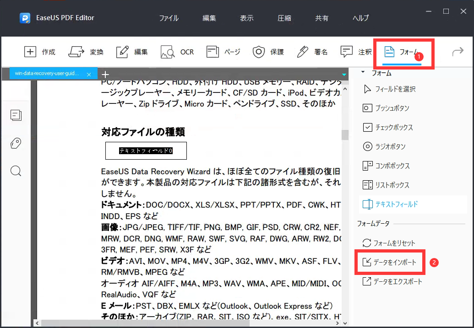Select the 署名 (Signature) tool
This screenshot has height=328, width=474.
click(312, 52)
